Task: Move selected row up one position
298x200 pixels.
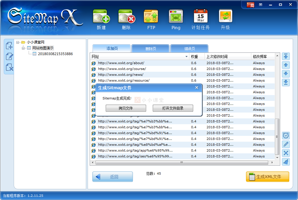Action: click(286, 65)
